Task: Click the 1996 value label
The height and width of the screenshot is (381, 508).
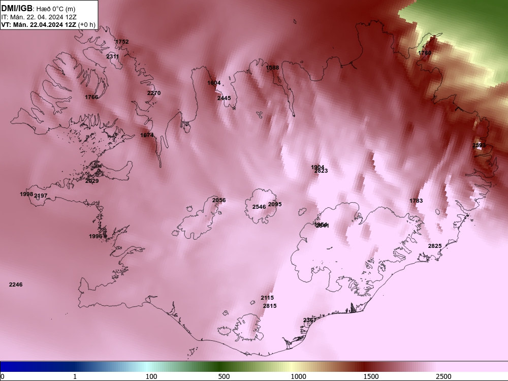Action: 96,237
